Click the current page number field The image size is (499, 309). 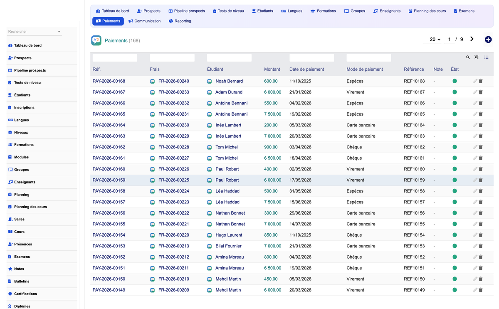click(x=449, y=40)
